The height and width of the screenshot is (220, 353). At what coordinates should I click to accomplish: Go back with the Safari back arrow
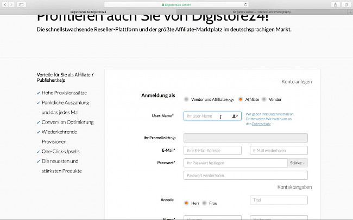(5, 4)
